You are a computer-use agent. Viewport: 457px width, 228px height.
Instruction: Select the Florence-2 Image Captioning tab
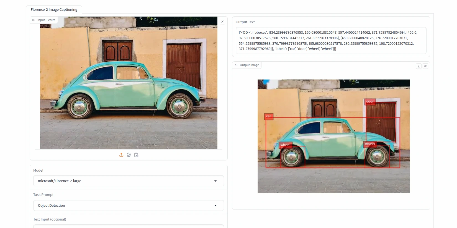54,9
